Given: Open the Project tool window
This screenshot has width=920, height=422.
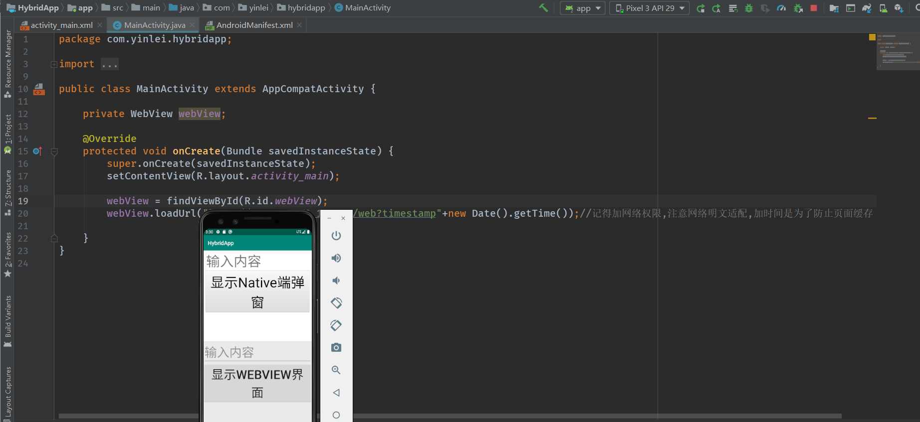Looking at the screenshot, I should tap(7, 134).
